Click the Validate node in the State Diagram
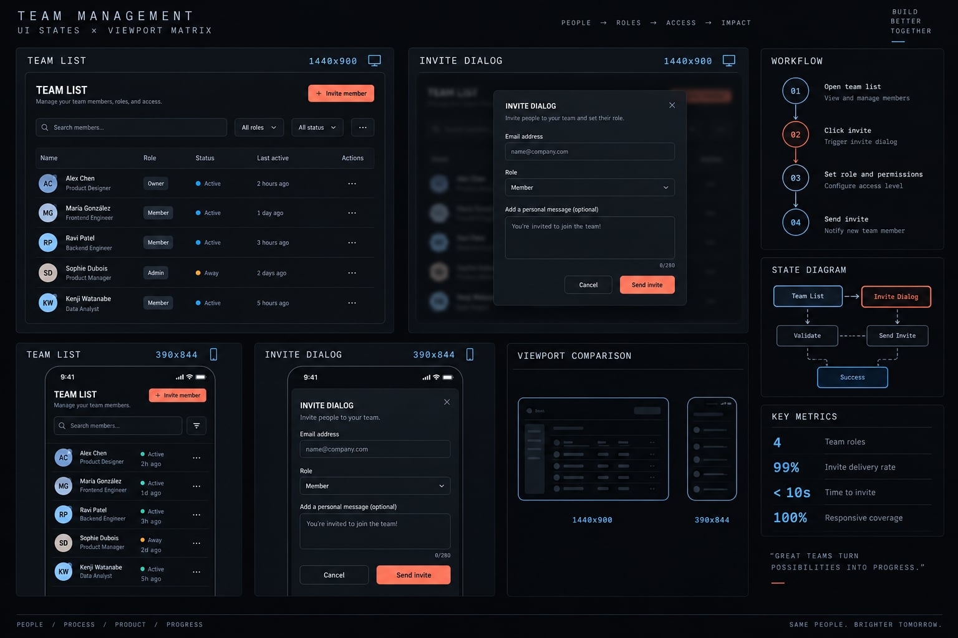Screen dimensions: 958x638 click(807, 336)
